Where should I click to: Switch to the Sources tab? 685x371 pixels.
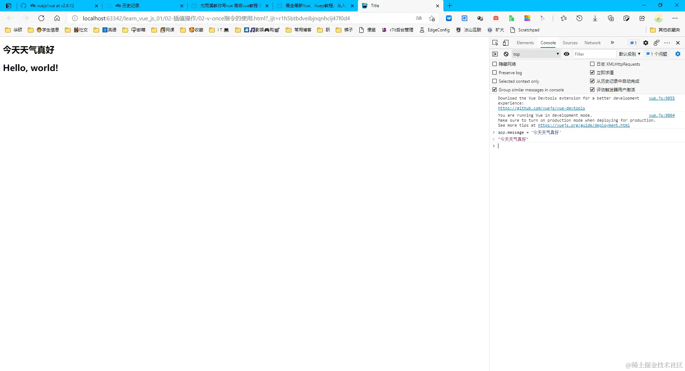coord(570,43)
